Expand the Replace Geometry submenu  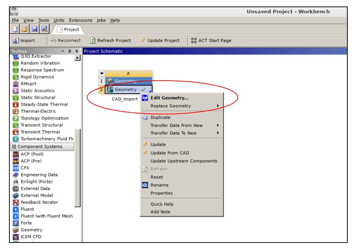tap(182, 106)
